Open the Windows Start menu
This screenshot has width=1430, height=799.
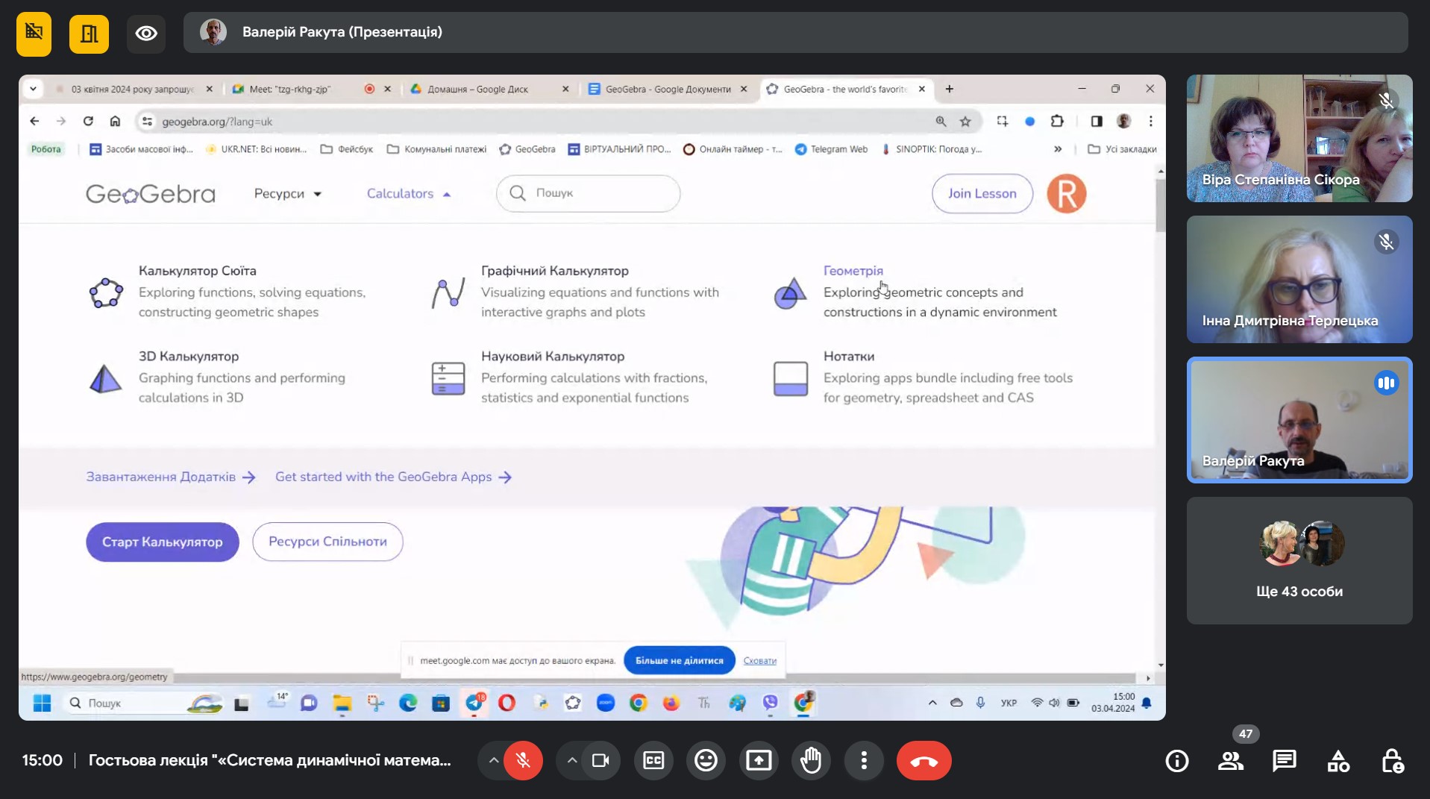click(x=42, y=703)
